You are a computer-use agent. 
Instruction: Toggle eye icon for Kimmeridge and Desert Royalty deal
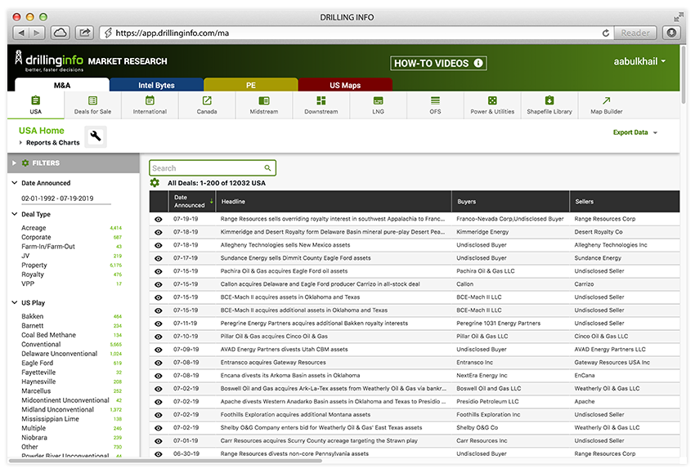coord(159,232)
